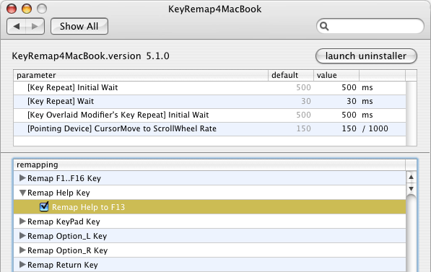
Task: Select the [Key Repeat] Initial Wait row
Action: click(x=210, y=88)
